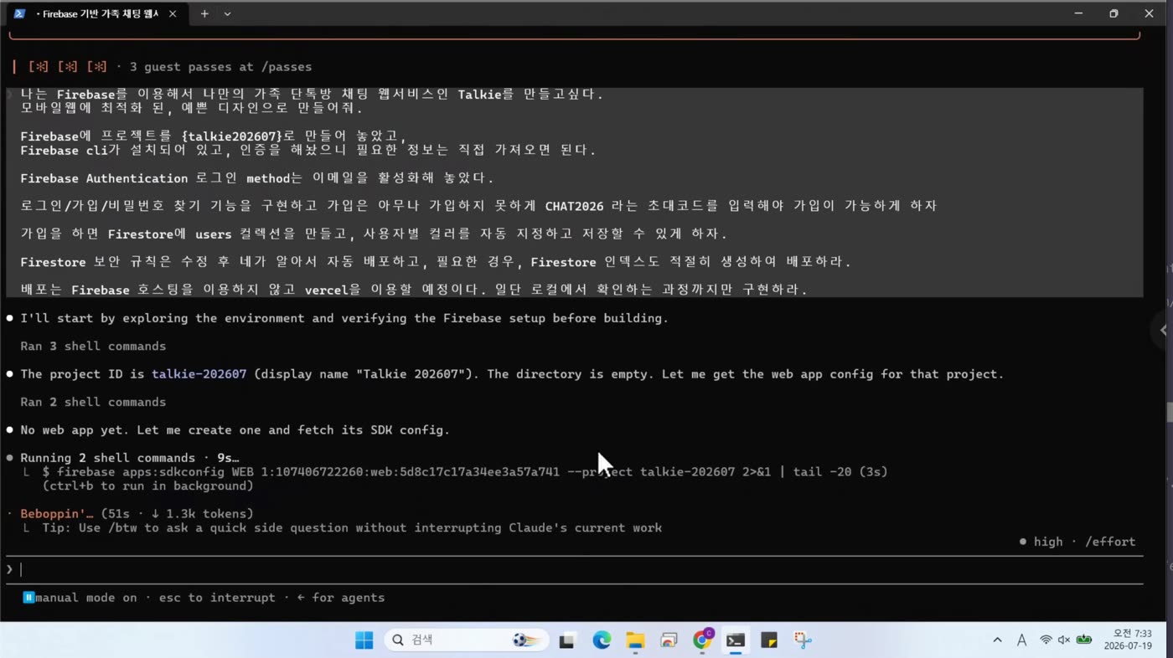Click the input language indicator A
1173x658 pixels.
[x=1021, y=640]
